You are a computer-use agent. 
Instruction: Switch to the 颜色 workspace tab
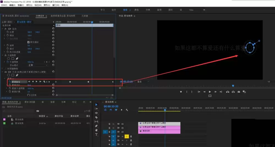click(136, 10)
